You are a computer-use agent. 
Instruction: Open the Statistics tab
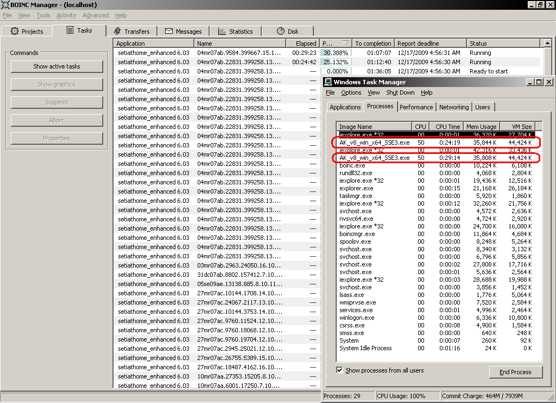click(x=236, y=31)
